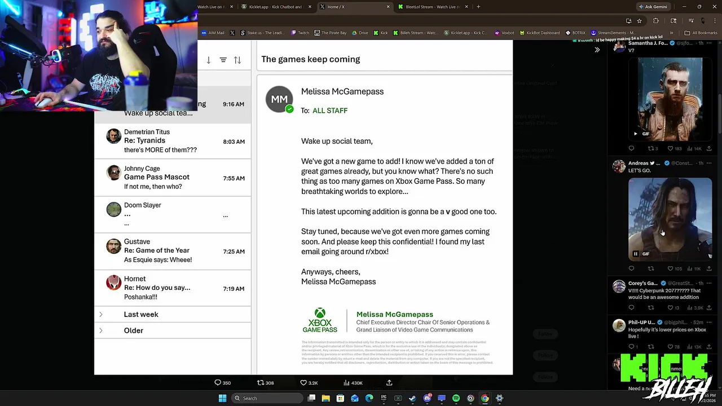Viewport: 722px width, 406px height.
Task: Click the repost icon showing 308
Action: coord(261,382)
